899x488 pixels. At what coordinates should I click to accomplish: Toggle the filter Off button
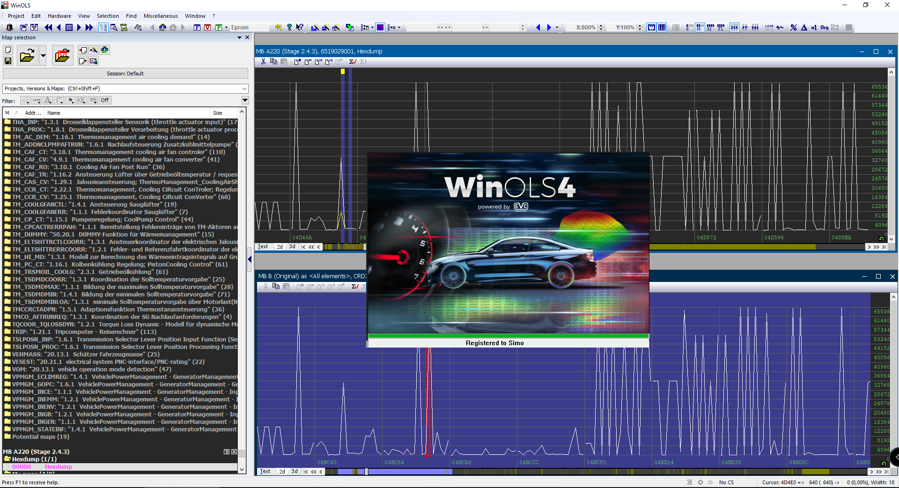coord(104,100)
